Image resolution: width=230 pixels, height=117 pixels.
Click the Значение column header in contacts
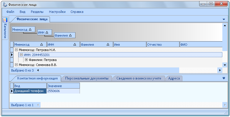(63, 86)
